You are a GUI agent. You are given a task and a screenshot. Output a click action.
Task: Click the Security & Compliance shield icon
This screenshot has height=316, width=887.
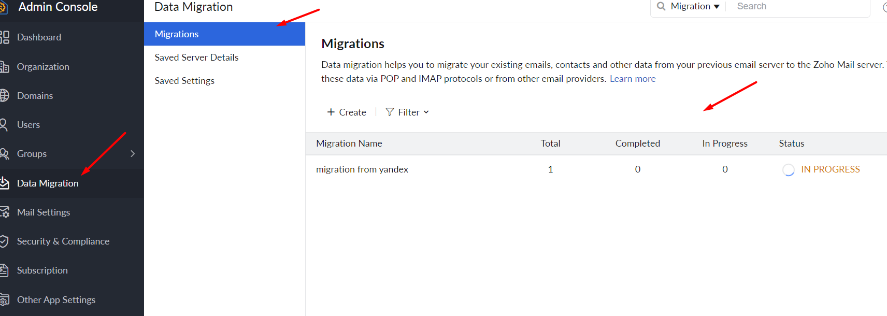tap(4, 241)
